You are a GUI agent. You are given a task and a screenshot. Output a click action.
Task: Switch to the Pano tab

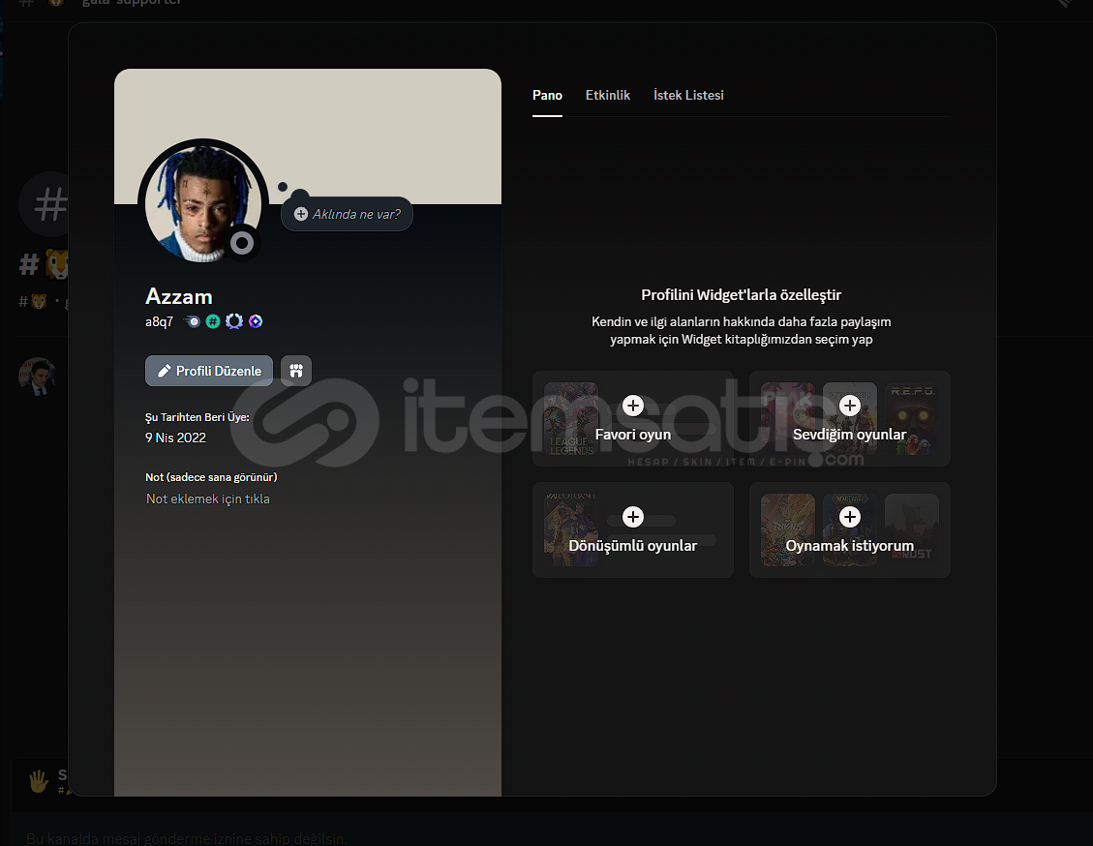point(547,95)
